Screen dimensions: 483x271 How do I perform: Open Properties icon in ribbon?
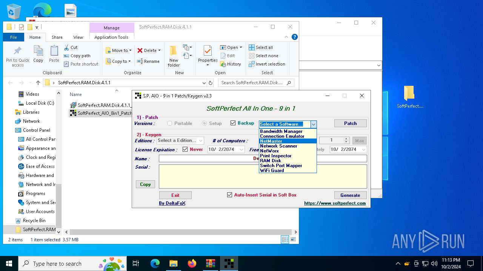tap(208, 51)
